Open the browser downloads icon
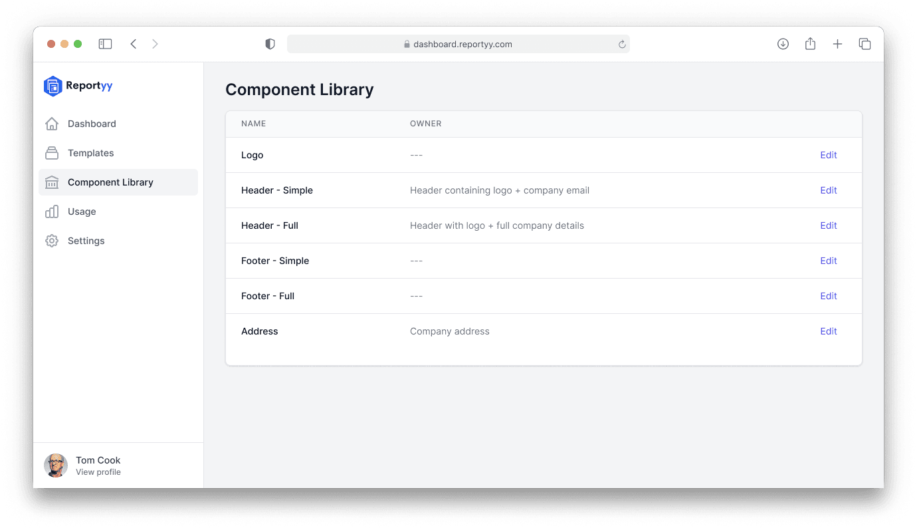The height and width of the screenshot is (528, 917). point(783,44)
